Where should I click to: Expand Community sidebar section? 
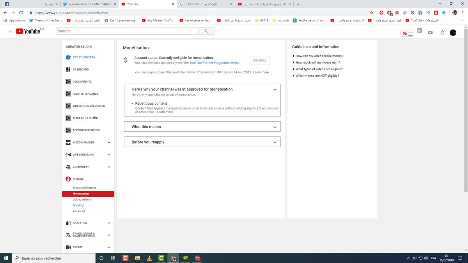109,167
